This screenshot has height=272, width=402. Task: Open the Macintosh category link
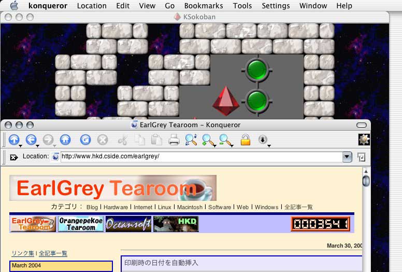click(x=190, y=207)
